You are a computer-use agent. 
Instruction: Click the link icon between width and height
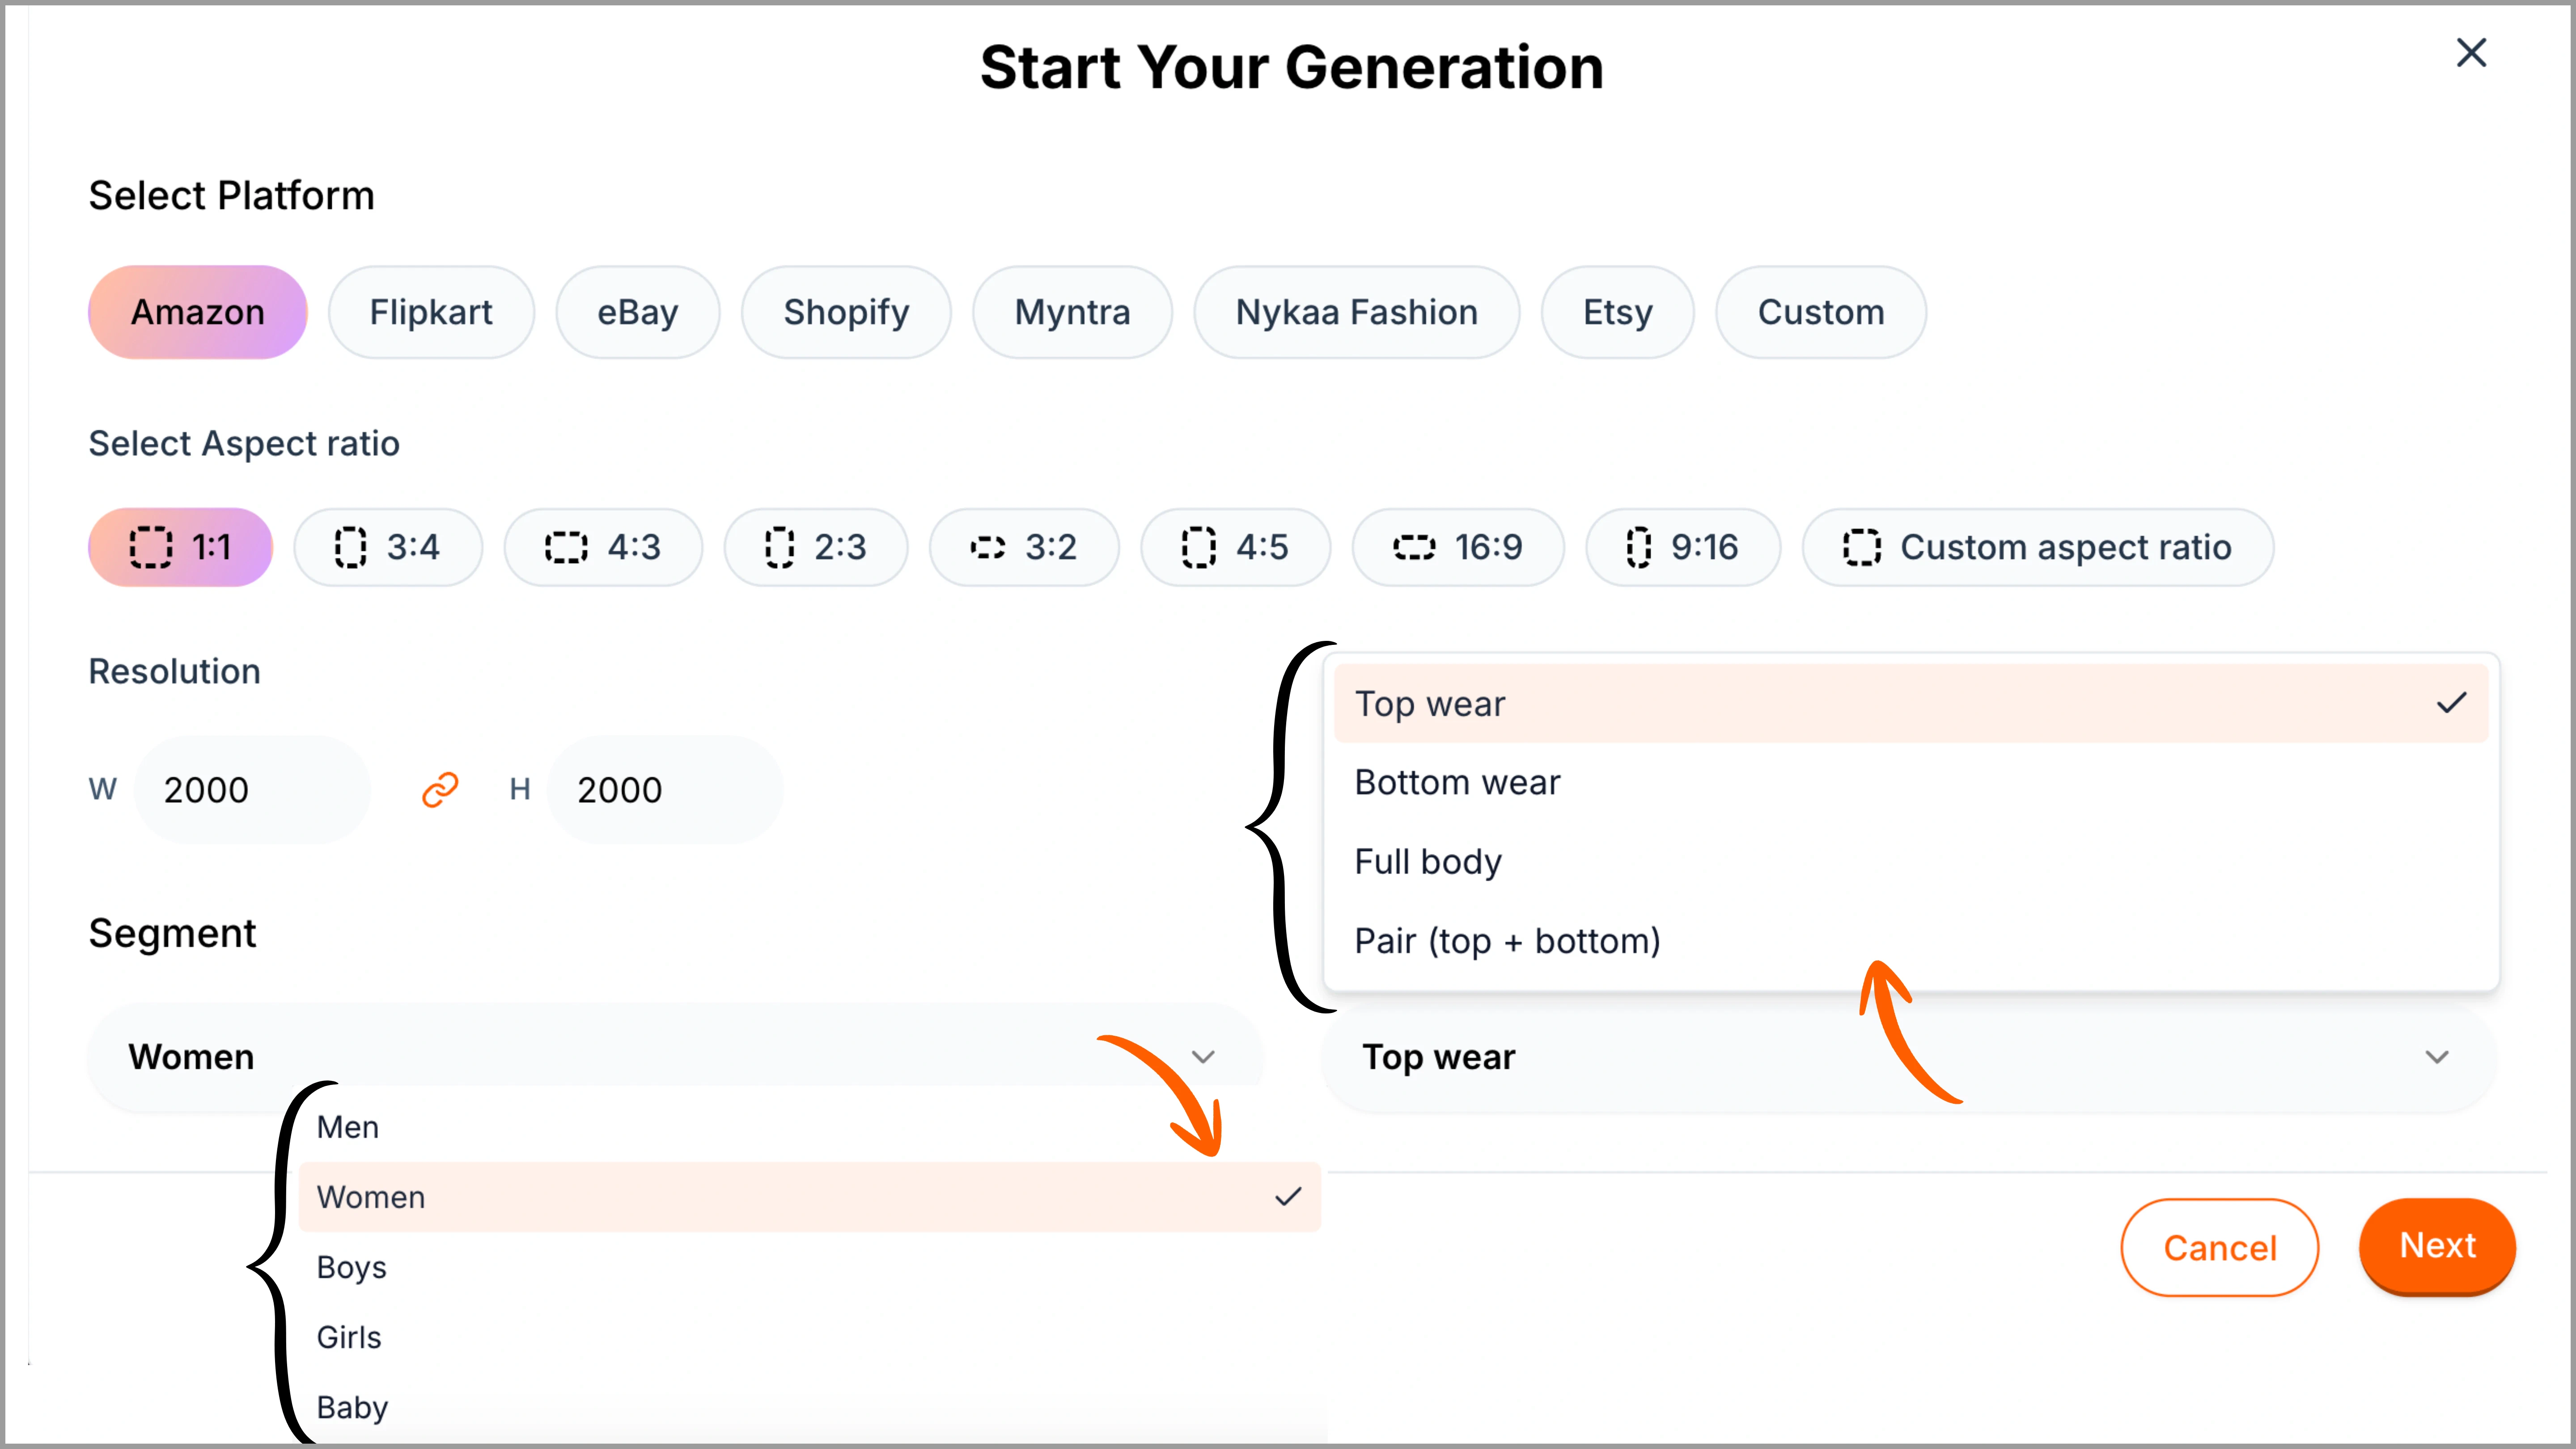click(439, 789)
